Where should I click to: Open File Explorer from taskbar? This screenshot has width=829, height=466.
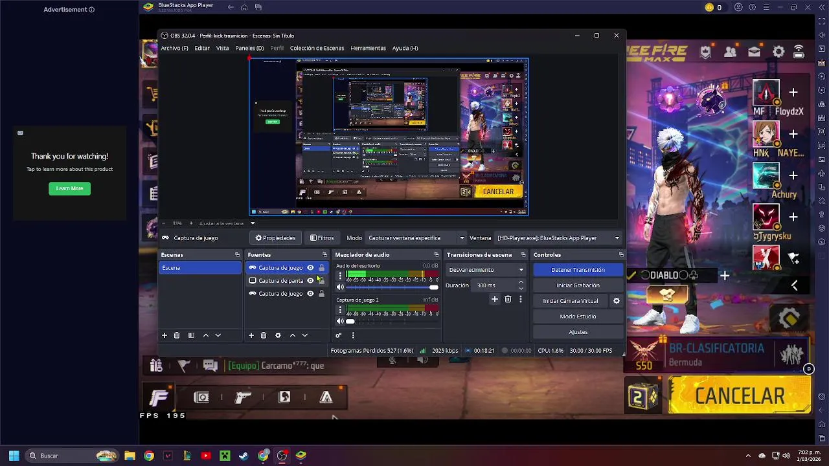[x=130, y=456]
